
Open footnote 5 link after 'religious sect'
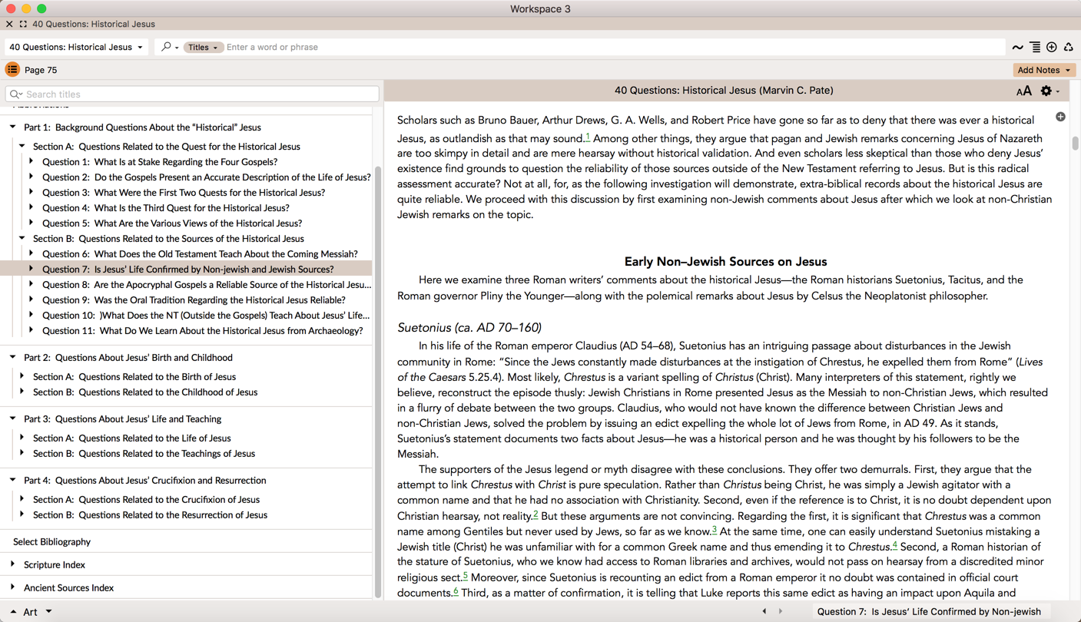[465, 576]
